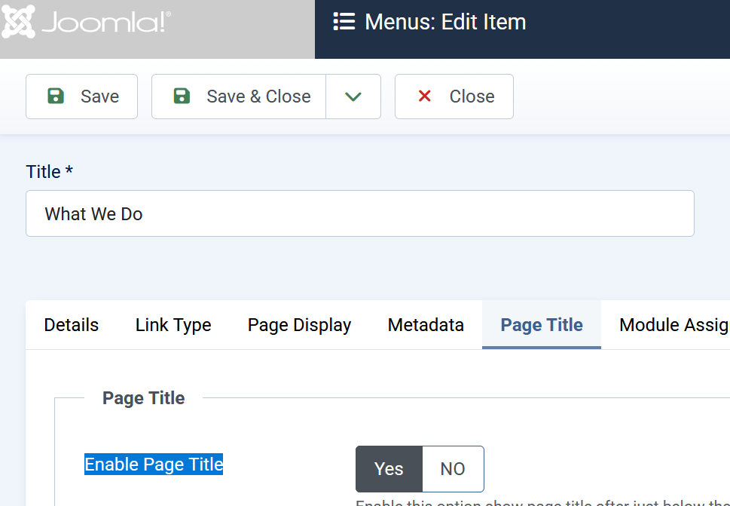730x506 pixels.
Task: Click into the Title field "What We Do"
Action: tap(359, 214)
